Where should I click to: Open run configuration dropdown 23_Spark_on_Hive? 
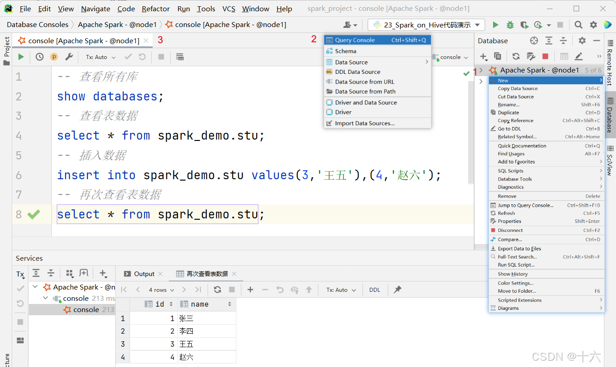coord(426,25)
